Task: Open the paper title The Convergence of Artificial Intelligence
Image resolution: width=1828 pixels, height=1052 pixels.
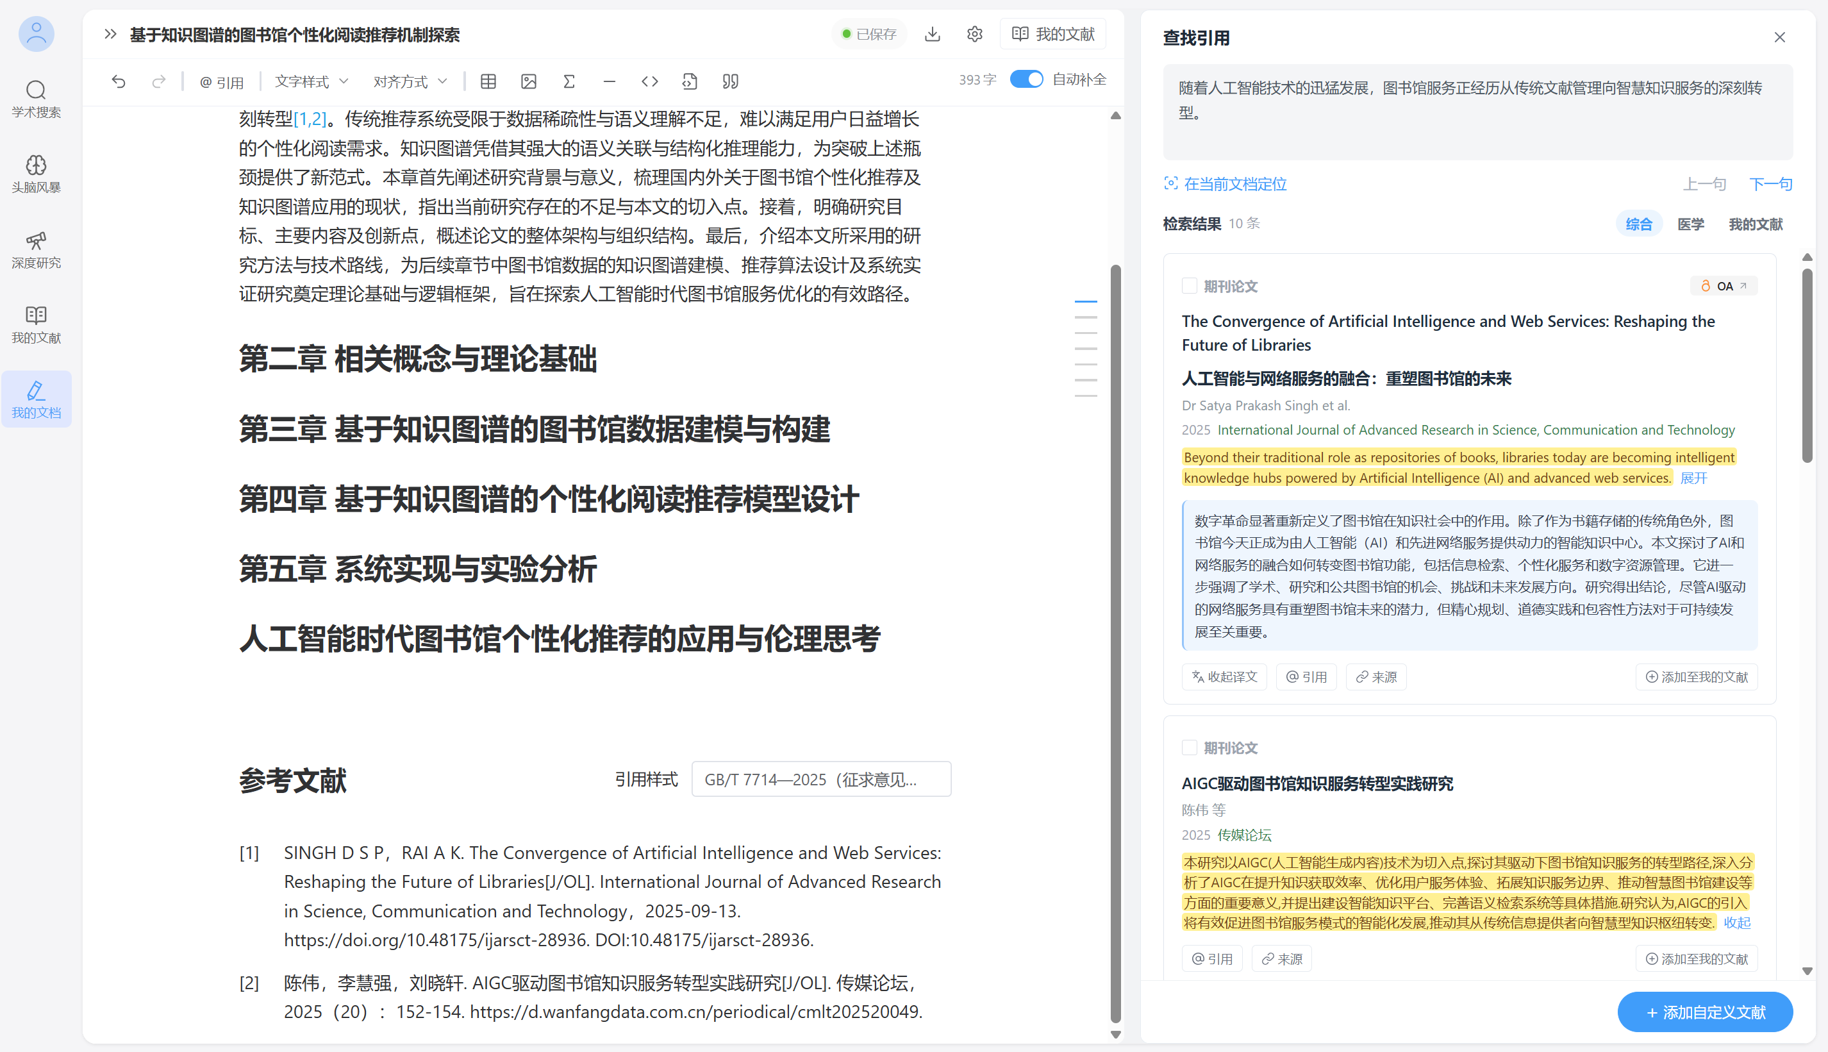Action: click(1448, 333)
